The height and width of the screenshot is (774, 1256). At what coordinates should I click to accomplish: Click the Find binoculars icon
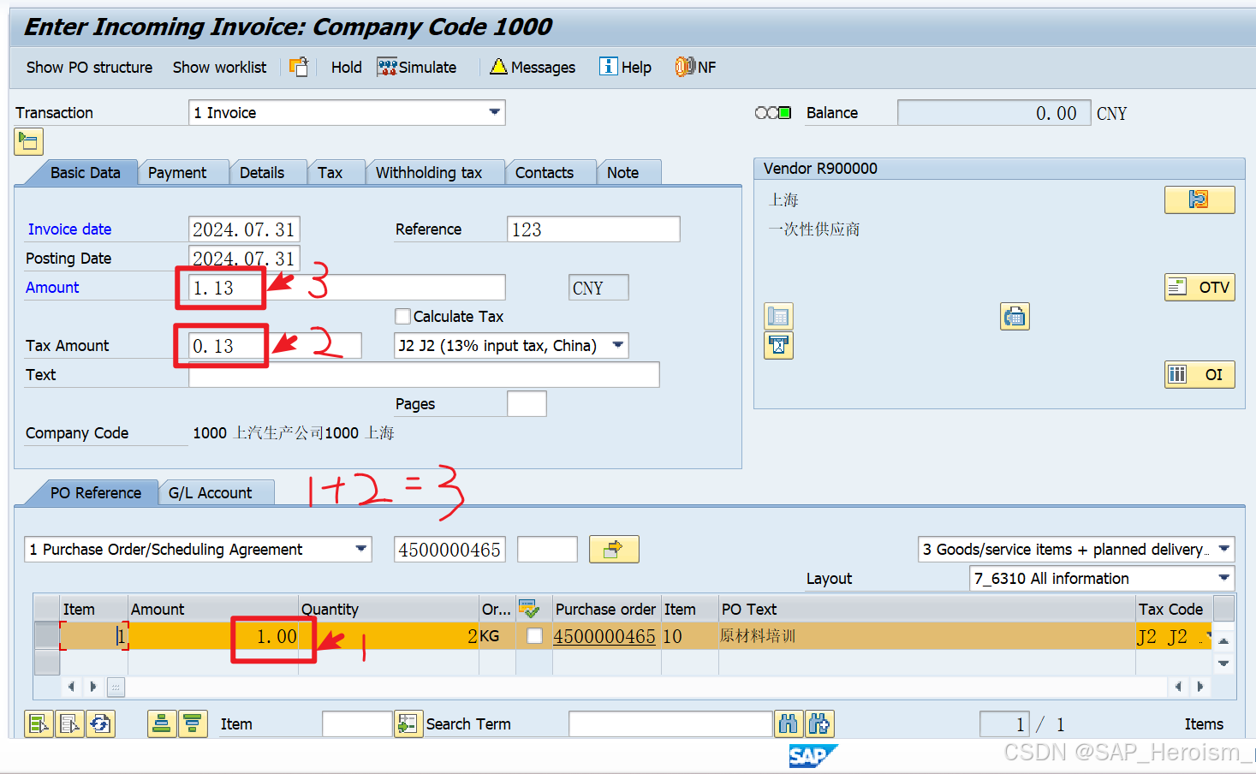point(788,723)
